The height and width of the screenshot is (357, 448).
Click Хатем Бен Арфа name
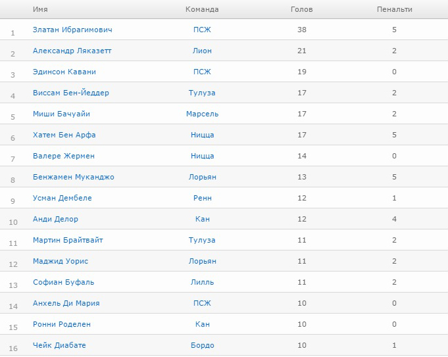[64, 135]
